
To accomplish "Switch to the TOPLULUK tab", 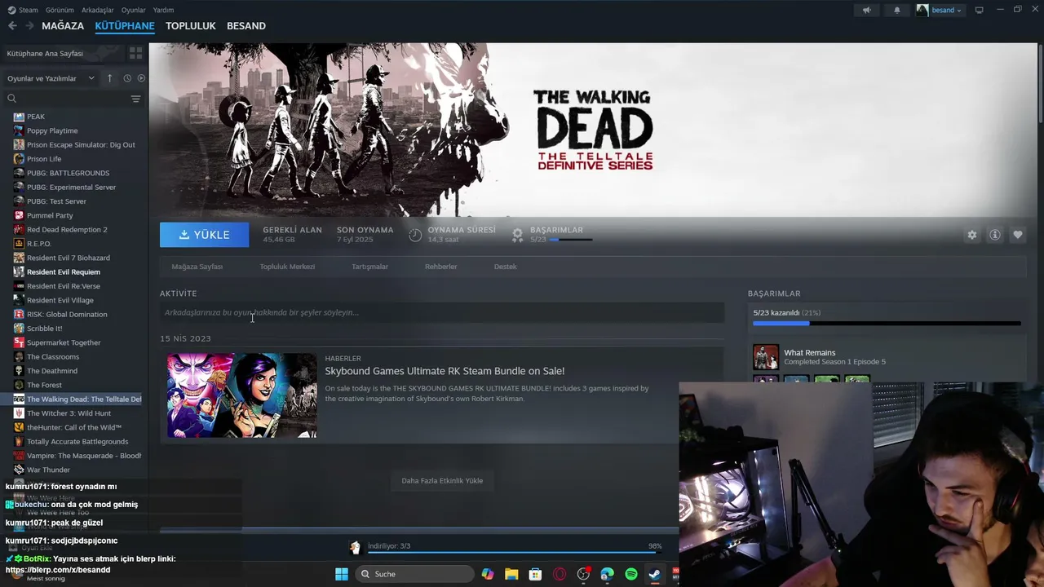I will coord(191,26).
